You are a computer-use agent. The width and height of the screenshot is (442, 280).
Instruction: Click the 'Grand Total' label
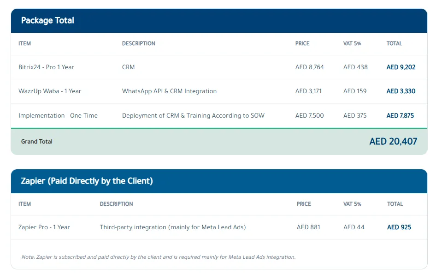(37, 142)
